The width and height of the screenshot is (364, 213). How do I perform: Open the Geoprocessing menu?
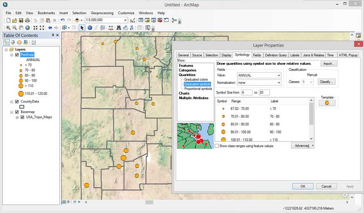point(102,13)
